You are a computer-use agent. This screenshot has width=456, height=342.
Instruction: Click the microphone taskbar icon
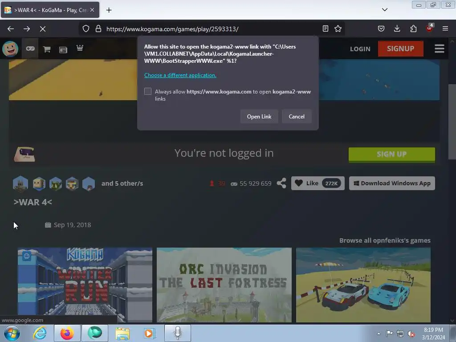178,333
